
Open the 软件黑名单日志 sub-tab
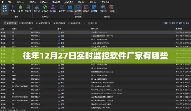26,23
